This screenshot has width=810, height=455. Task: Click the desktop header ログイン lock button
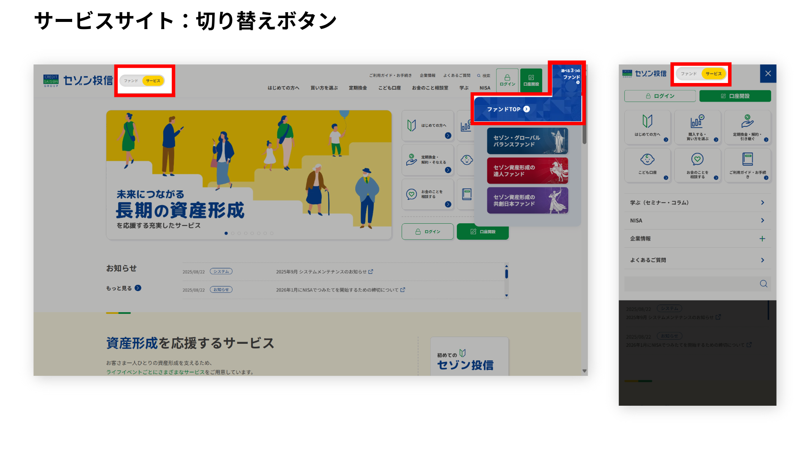508,80
